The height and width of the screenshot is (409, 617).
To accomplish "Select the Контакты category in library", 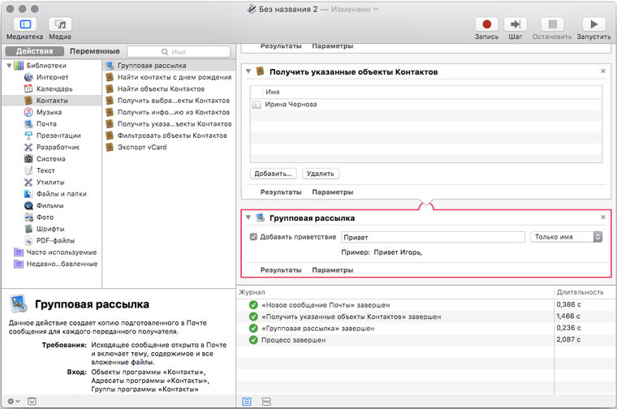I will (50, 100).
